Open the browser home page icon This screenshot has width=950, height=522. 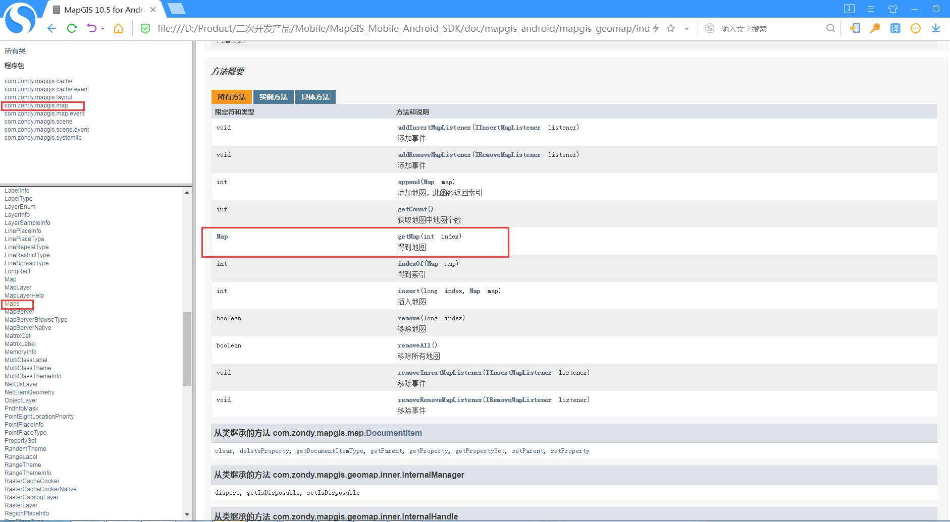118,28
